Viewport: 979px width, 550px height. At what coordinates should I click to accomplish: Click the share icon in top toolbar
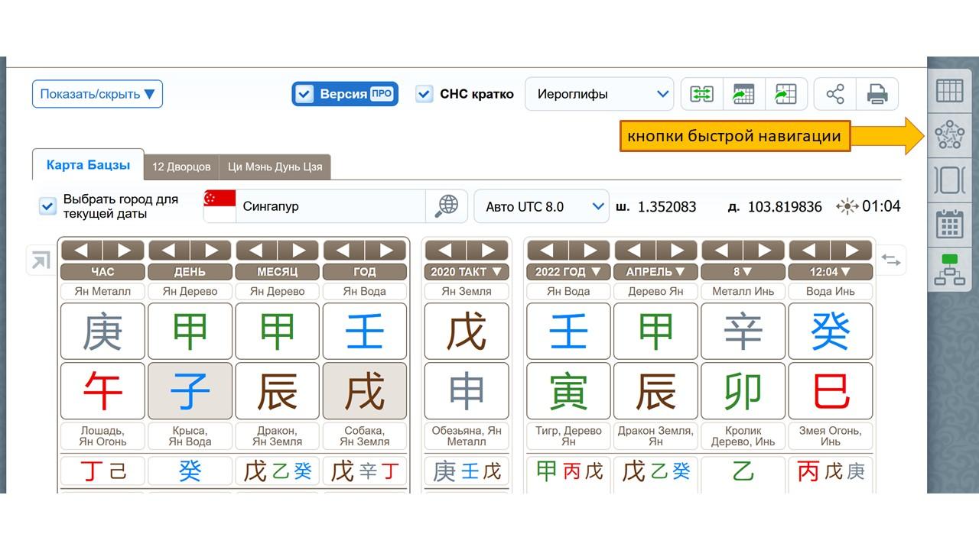tap(835, 94)
